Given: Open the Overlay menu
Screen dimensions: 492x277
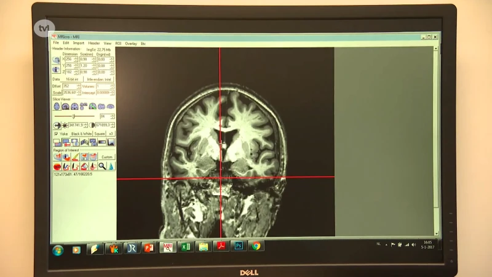Looking at the screenshot, I should click(131, 44).
